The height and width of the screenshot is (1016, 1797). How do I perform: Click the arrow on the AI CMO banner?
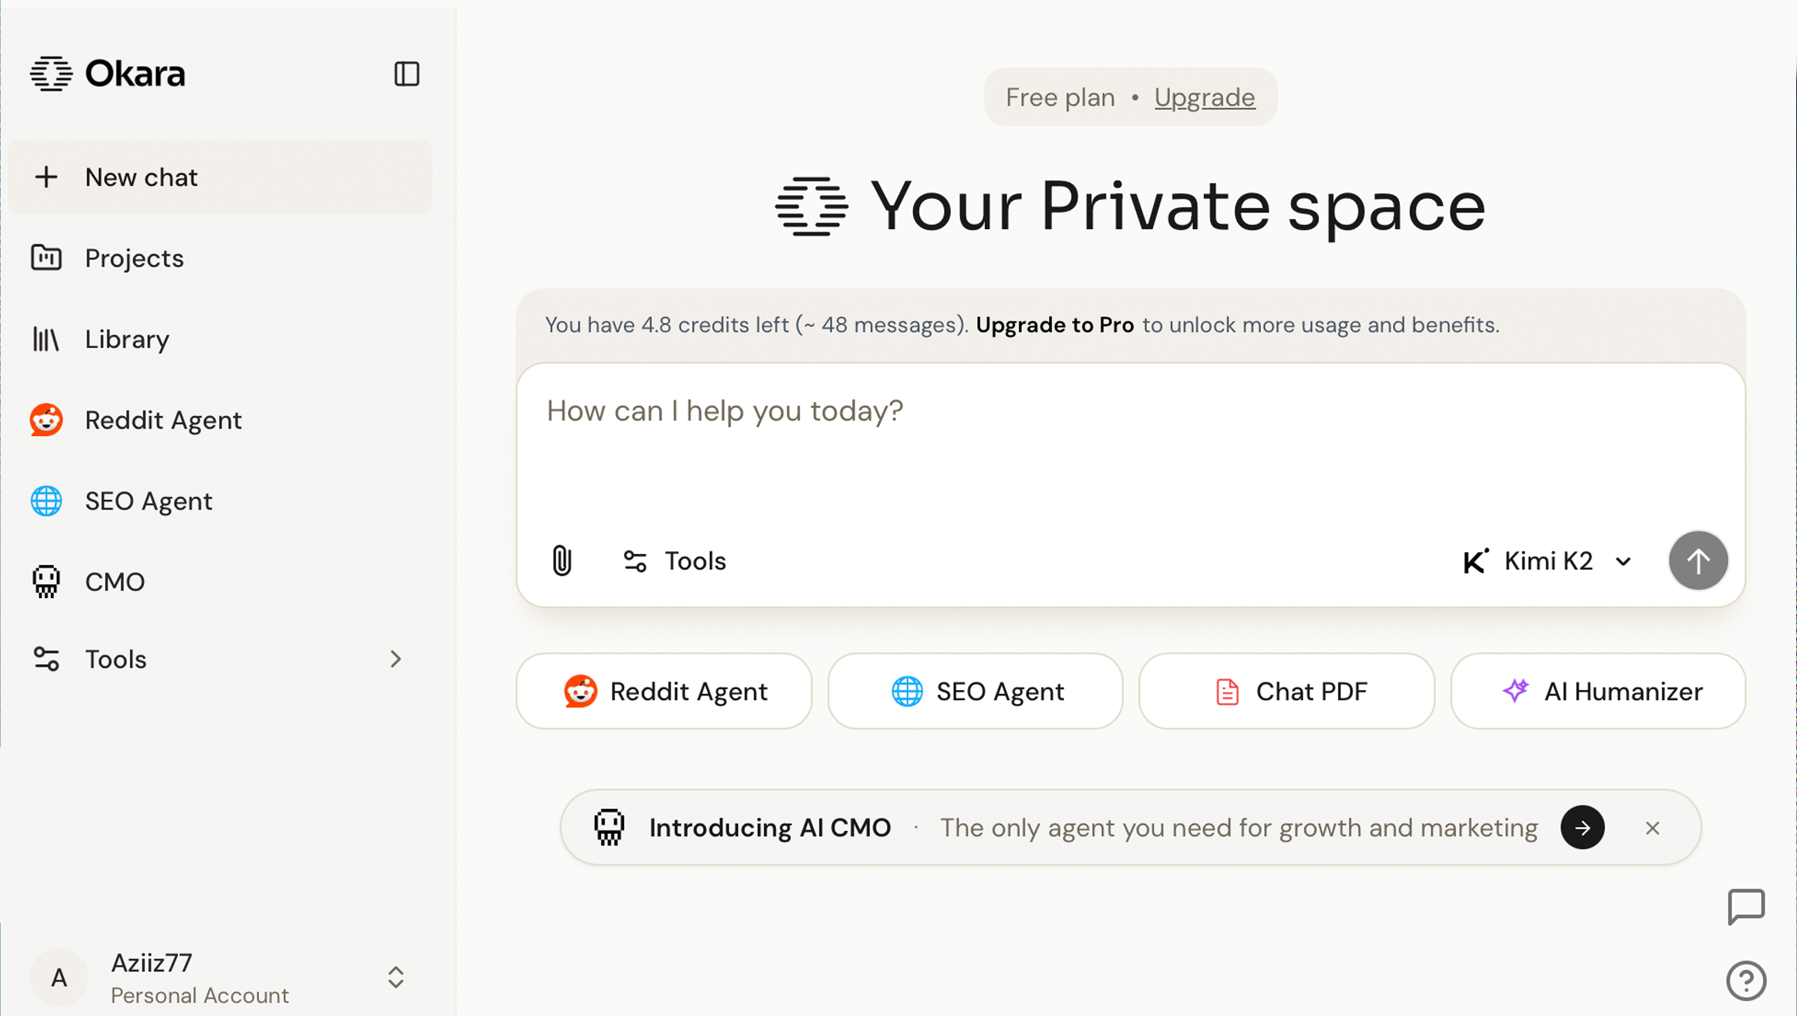[1582, 827]
